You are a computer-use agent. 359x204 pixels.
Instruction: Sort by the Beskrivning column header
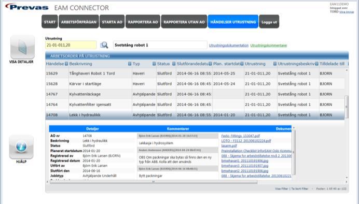point(80,64)
